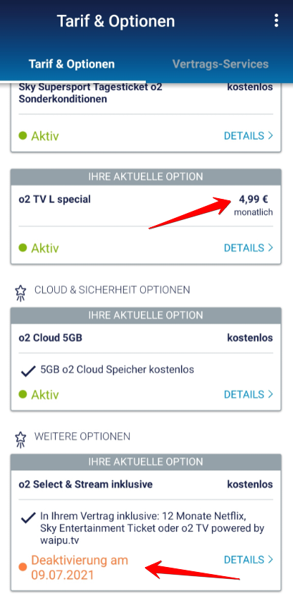
Task: Click green Aktiv dot for o2 Cloud 5GB
Action: 23,394
